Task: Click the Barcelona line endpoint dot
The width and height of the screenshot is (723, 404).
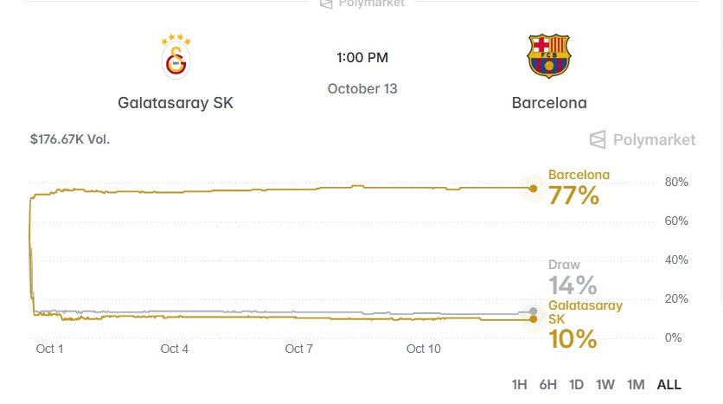Action: pos(533,189)
